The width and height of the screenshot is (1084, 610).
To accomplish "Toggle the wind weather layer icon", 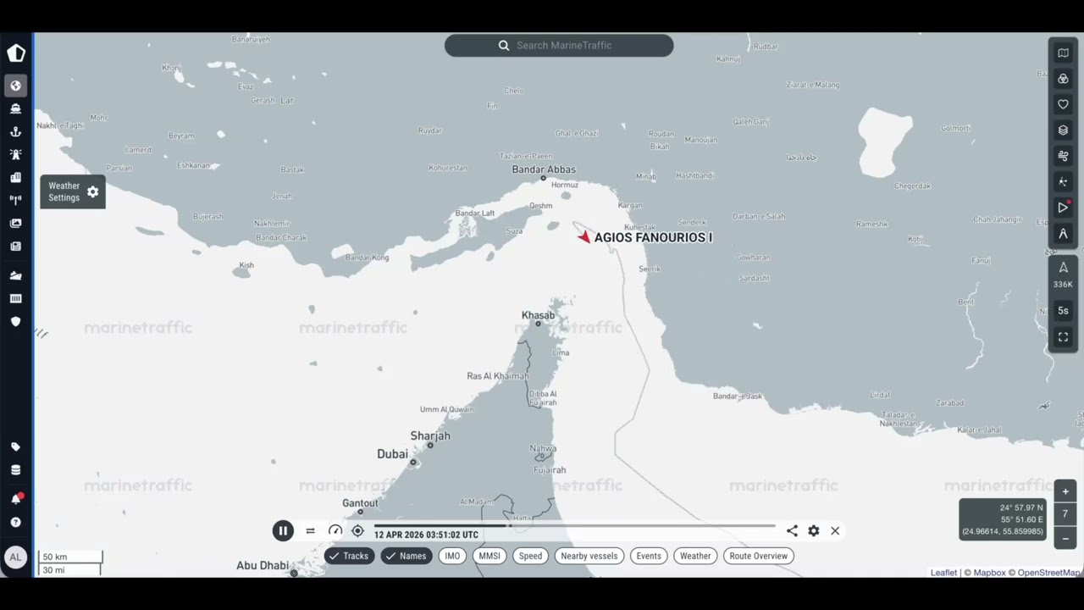I will tap(1063, 156).
